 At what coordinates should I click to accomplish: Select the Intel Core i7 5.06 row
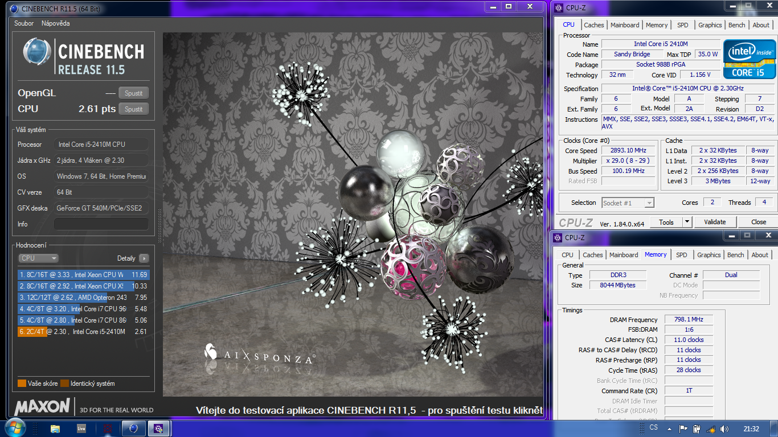click(x=83, y=320)
